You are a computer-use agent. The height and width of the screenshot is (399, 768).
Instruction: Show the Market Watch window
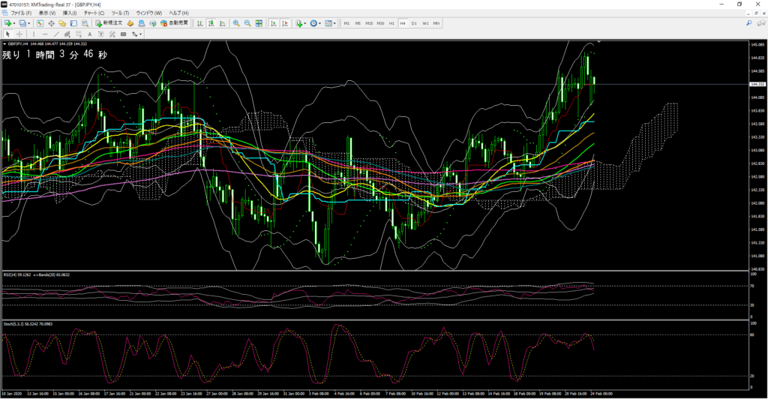(x=40, y=23)
